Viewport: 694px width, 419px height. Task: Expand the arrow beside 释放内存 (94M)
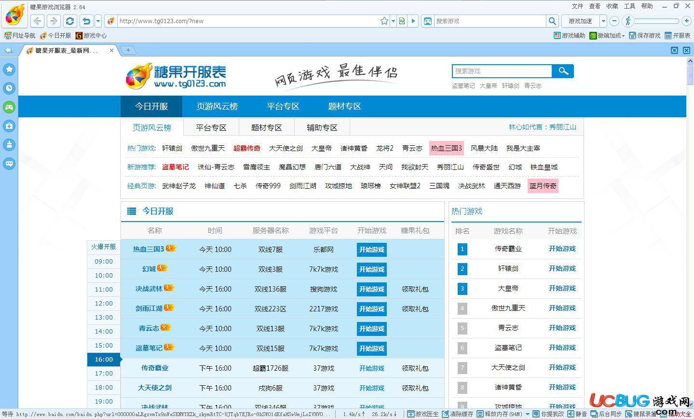(528, 414)
